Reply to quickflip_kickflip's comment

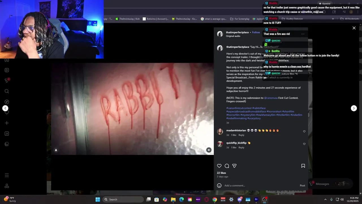[x=241, y=147]
